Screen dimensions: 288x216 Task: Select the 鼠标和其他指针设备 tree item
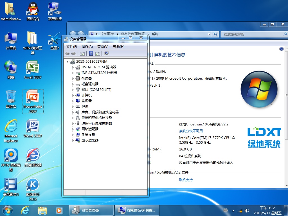click(97, 118)
